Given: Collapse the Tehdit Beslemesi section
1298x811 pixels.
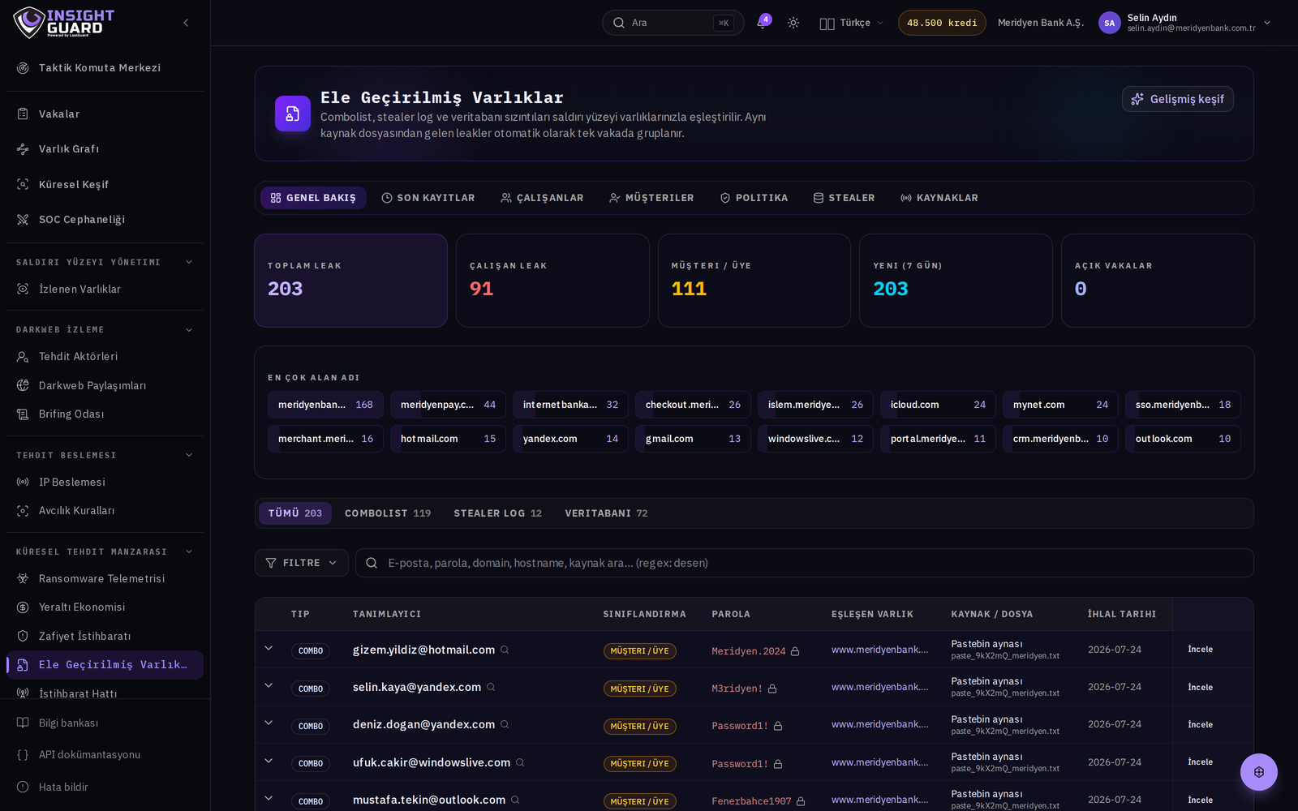Looking at the screenshot, I should (189, 455).
